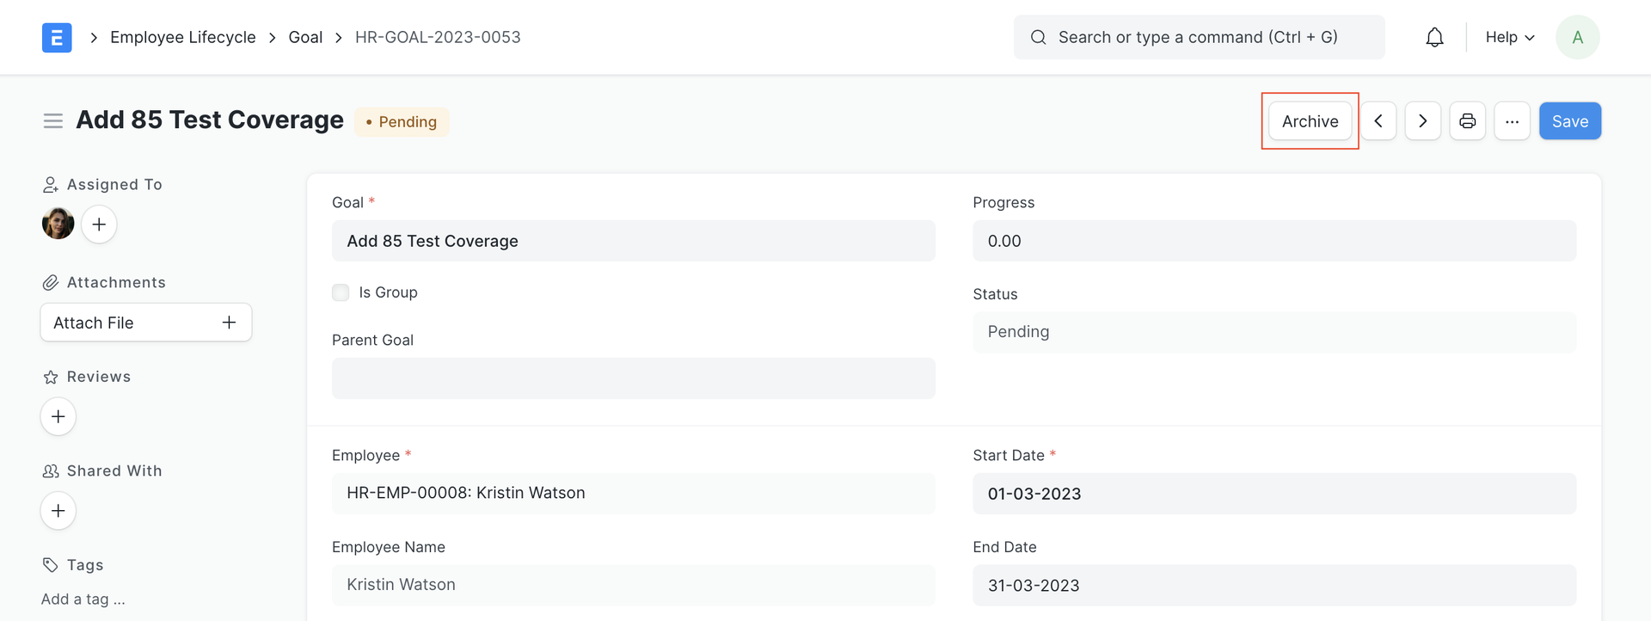Navigate to Employee Lifecycle breadcrumb

pyautogui.click(x=183, y=37)
